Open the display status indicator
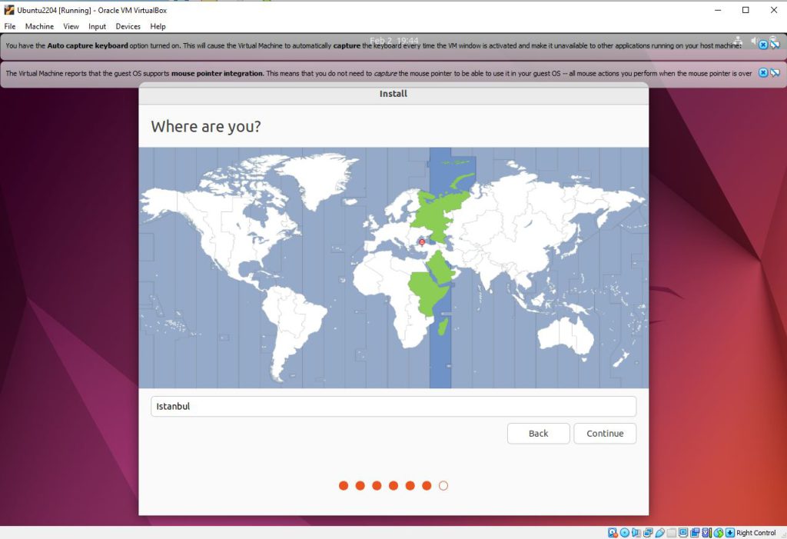The width and height of the screenshot is (787, 539). (683, 533)
